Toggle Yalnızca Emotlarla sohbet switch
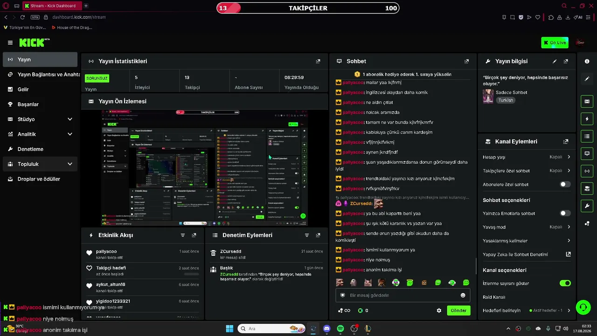Image resolution: width=597 pixels, height=336 pixels. 565,213
